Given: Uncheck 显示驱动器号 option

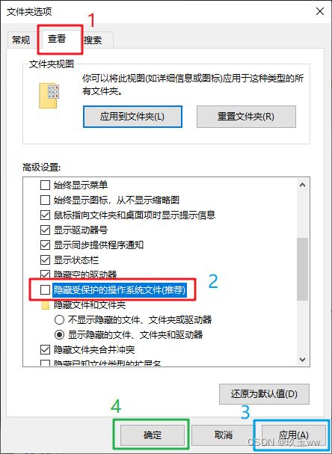Looking at the screenshot, I should tap(45, 230).
